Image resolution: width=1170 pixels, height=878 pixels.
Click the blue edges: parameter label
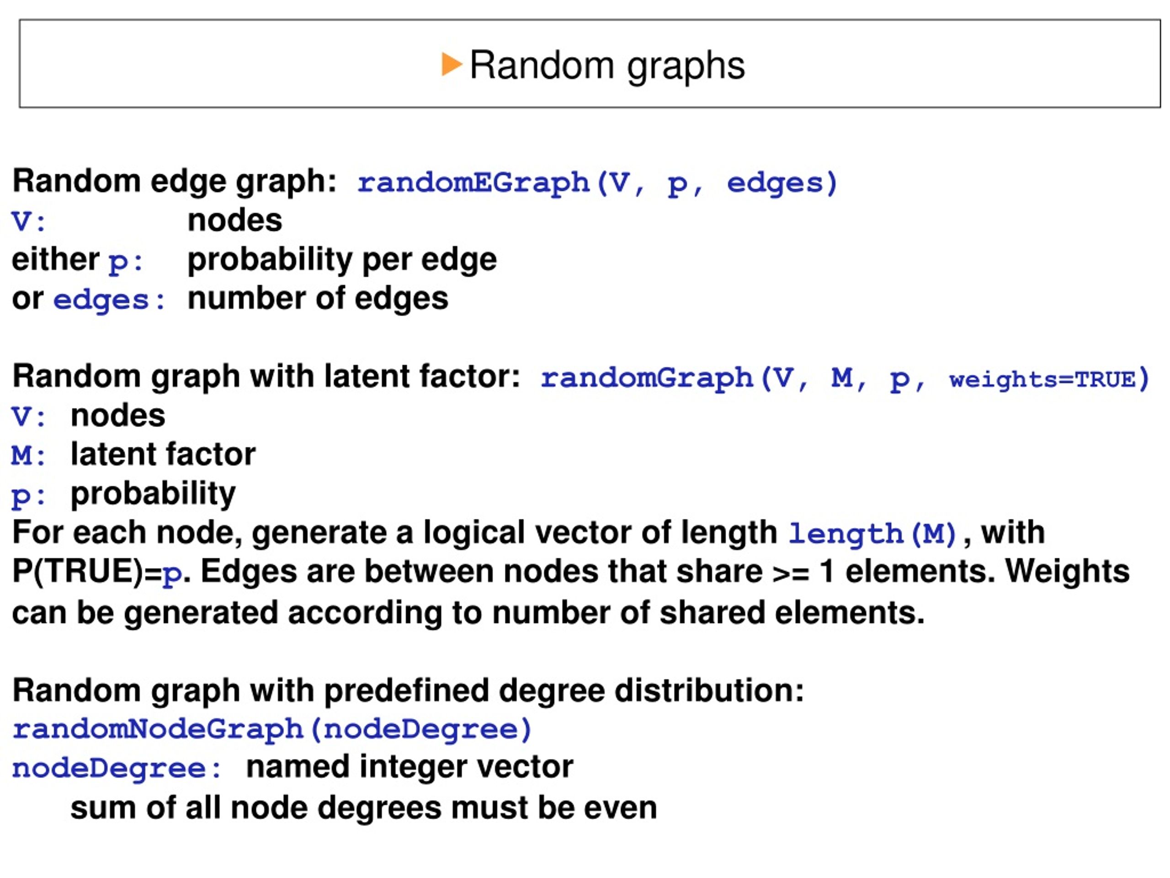[x=109, y=300]
